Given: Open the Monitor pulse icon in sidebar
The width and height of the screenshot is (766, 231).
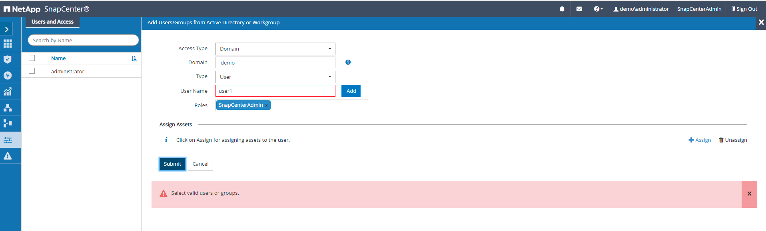Looking at the screenshot, I should 8,76.
